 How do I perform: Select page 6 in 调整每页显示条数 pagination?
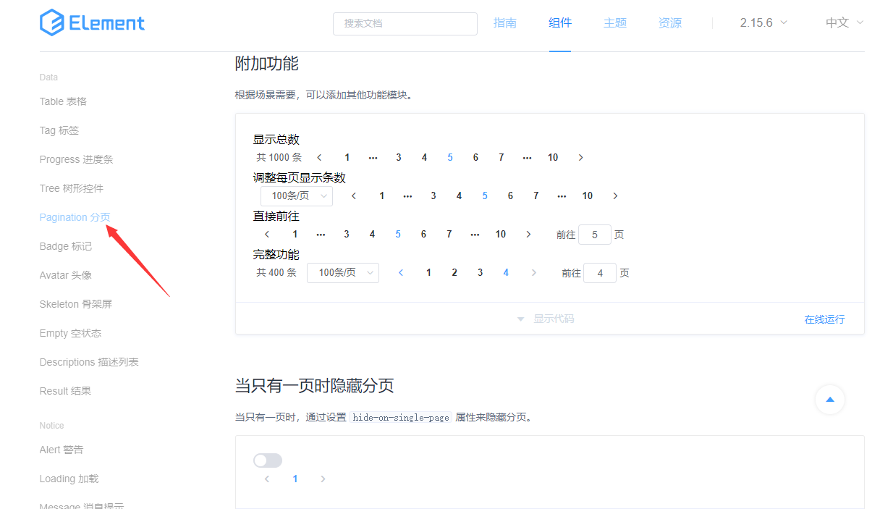click(510, 195)
